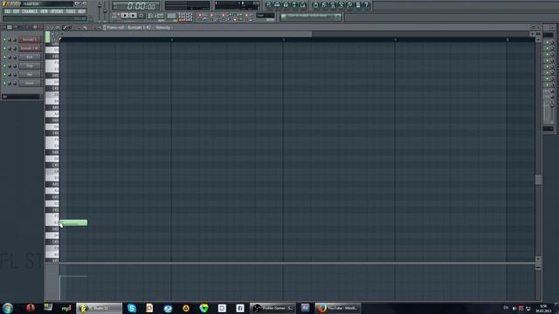This screenshot has width=559, height=314.
Task: Open the VIEW menu
Action: click(44, 11)
